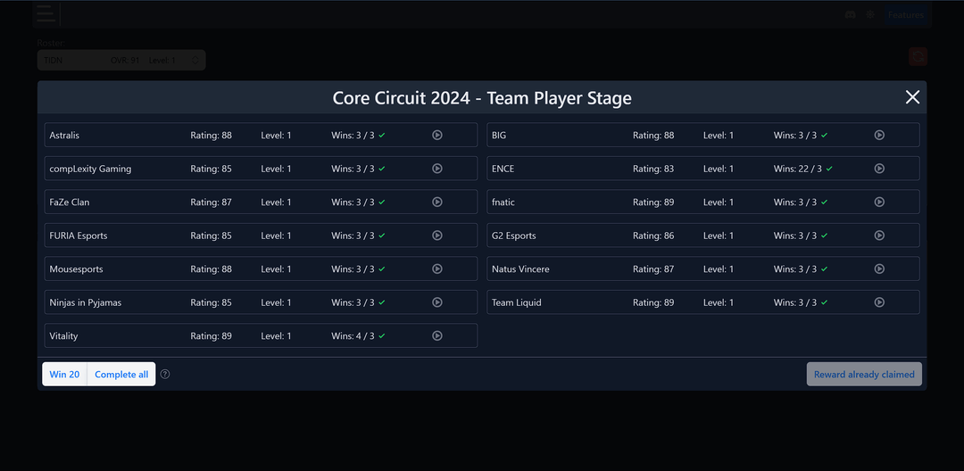Click play button for fnatic

879,202
